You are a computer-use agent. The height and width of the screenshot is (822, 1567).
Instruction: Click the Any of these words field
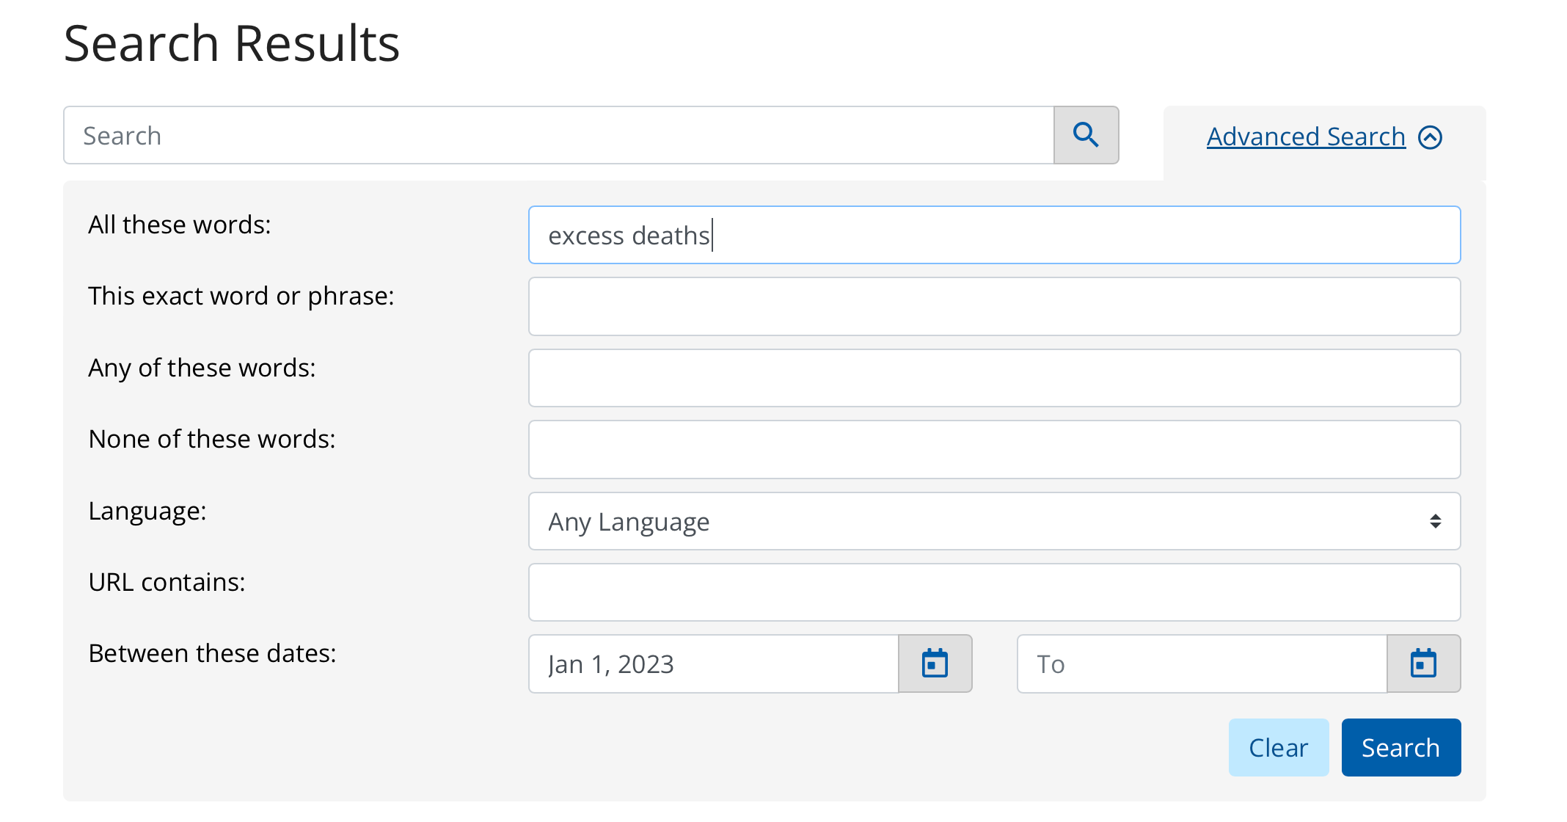(994, 378)
